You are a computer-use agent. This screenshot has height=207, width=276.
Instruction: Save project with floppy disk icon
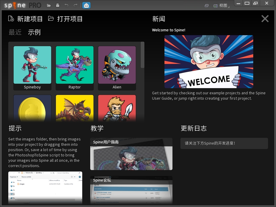click(58, 5)
